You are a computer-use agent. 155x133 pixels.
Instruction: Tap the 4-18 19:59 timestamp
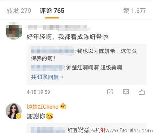[x=38, y=92]
